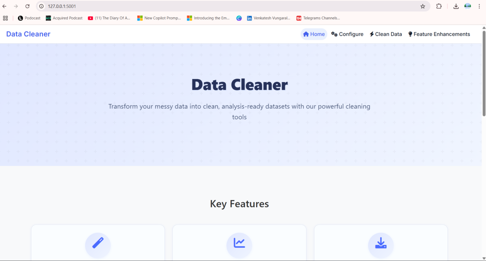Go to the Home nav tab

pyautogui.click(x=314, y=34)
